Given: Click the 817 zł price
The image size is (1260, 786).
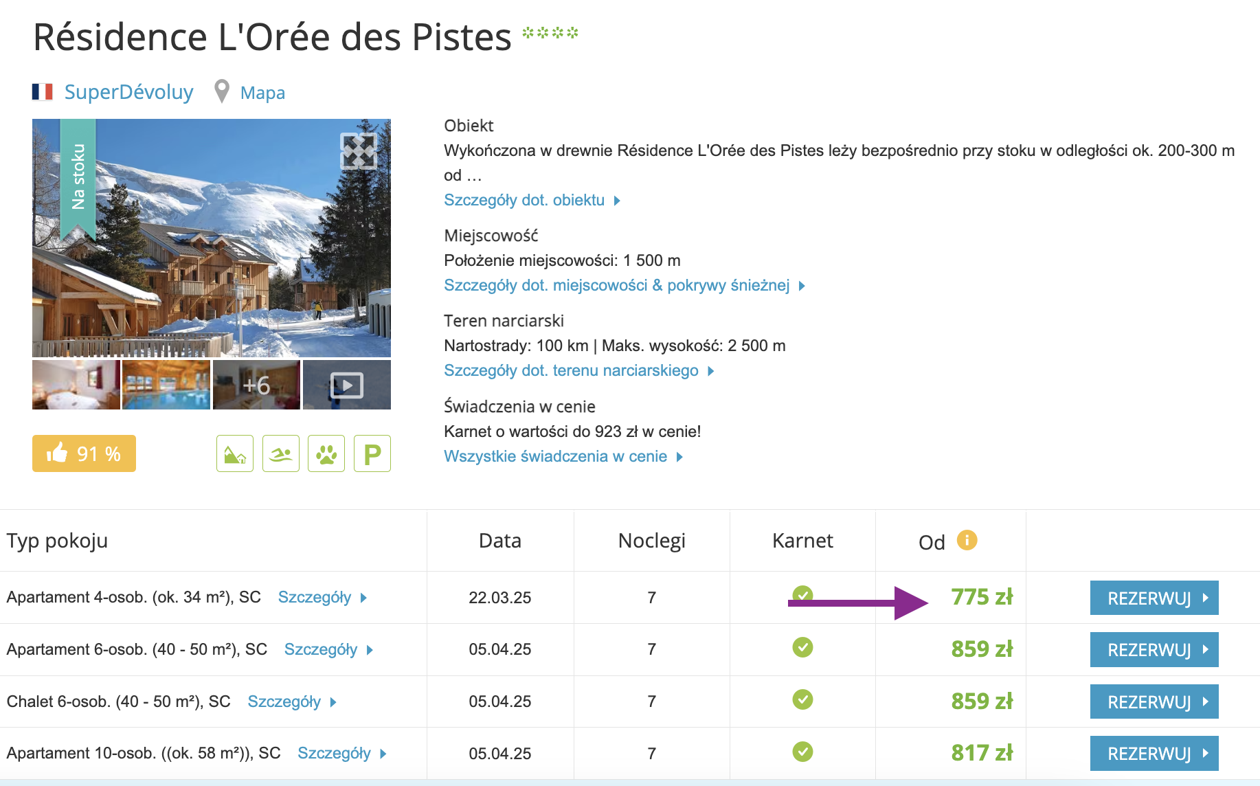Looking at the screenshot, I should click(x=982, y=752).
